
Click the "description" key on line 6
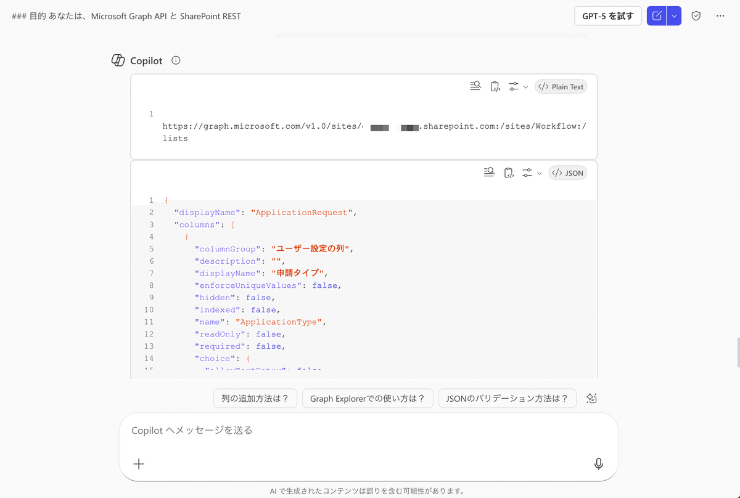[x=228, y=261]
